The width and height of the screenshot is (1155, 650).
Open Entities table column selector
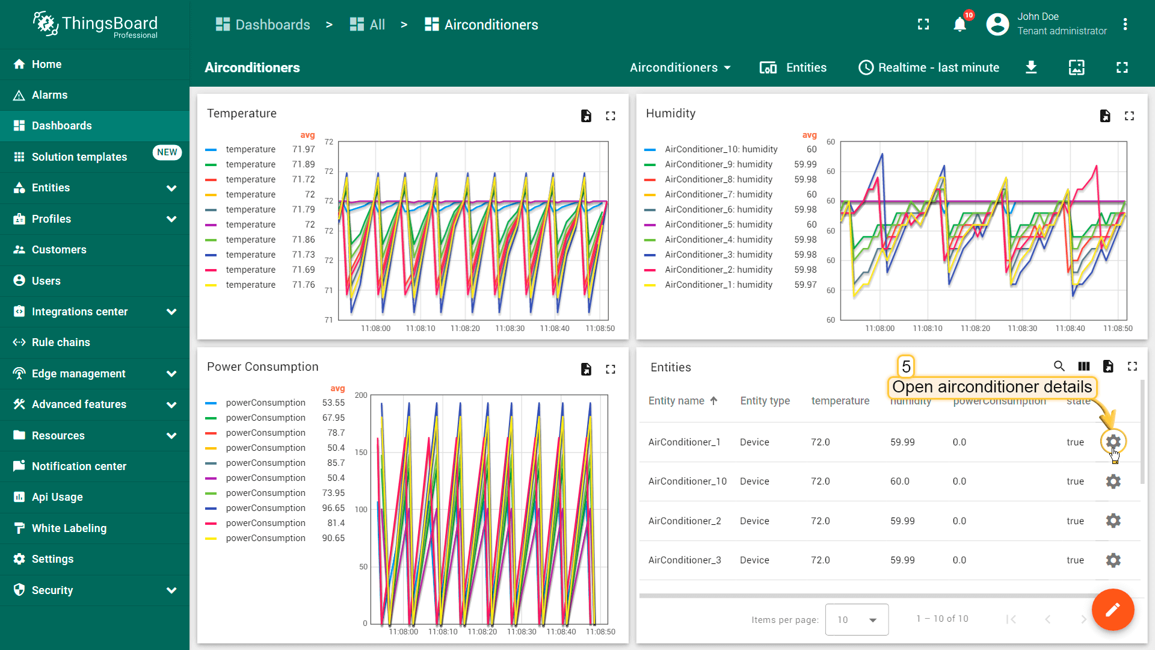click(x=1083, y=366)
